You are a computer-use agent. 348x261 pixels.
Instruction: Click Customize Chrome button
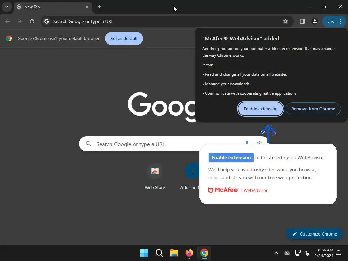[314, 234]
